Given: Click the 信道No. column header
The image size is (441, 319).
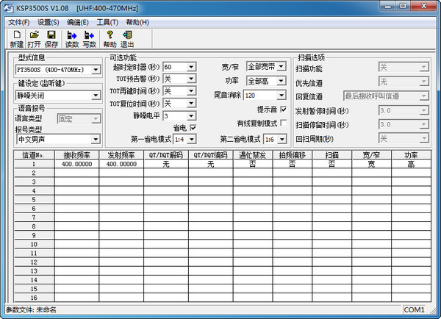Looking at the screenshot, I should coord(34,155).
